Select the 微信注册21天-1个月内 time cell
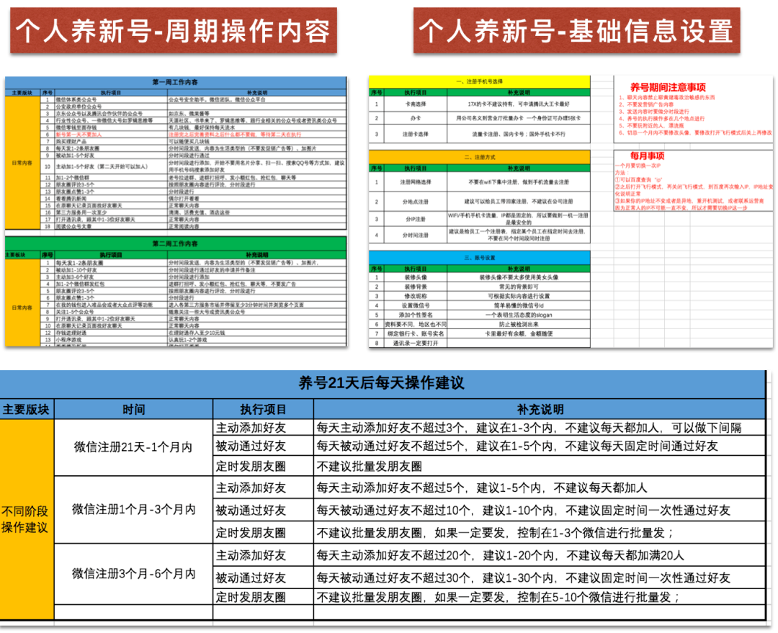 pos(133,446)
